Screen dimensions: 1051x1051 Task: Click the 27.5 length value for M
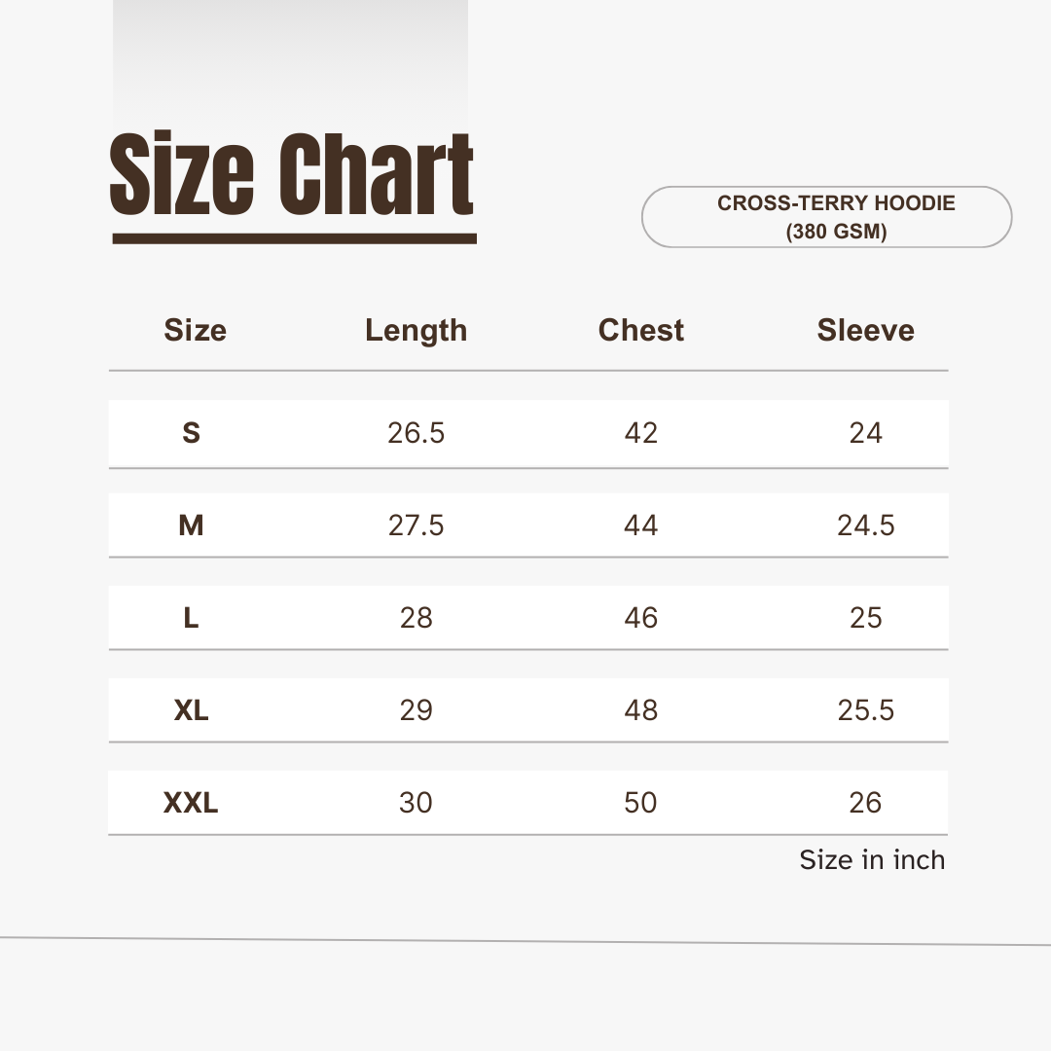coord(416,525)
